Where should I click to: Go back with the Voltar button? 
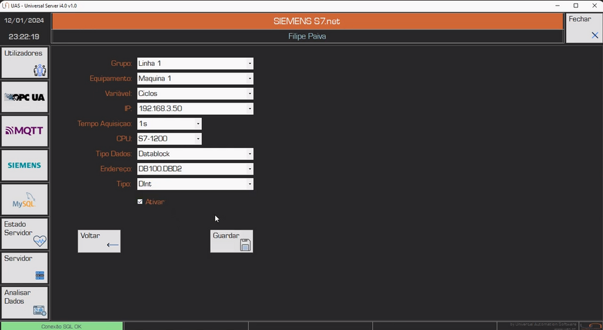coord(99,242)
